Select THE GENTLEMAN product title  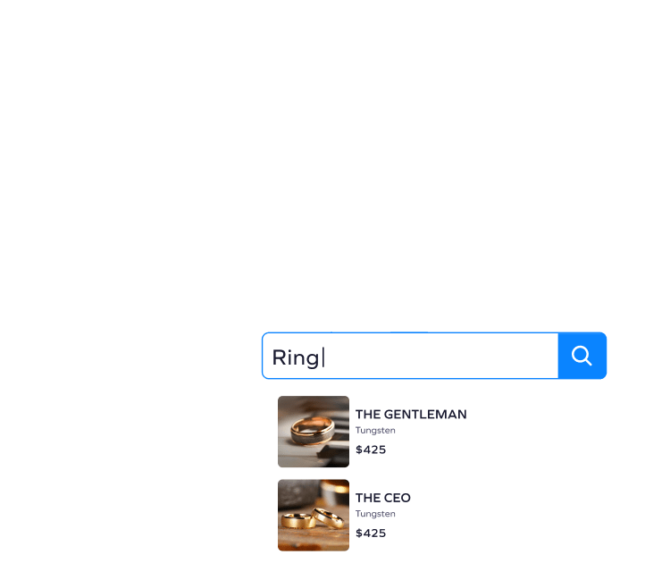pos(411,414)
